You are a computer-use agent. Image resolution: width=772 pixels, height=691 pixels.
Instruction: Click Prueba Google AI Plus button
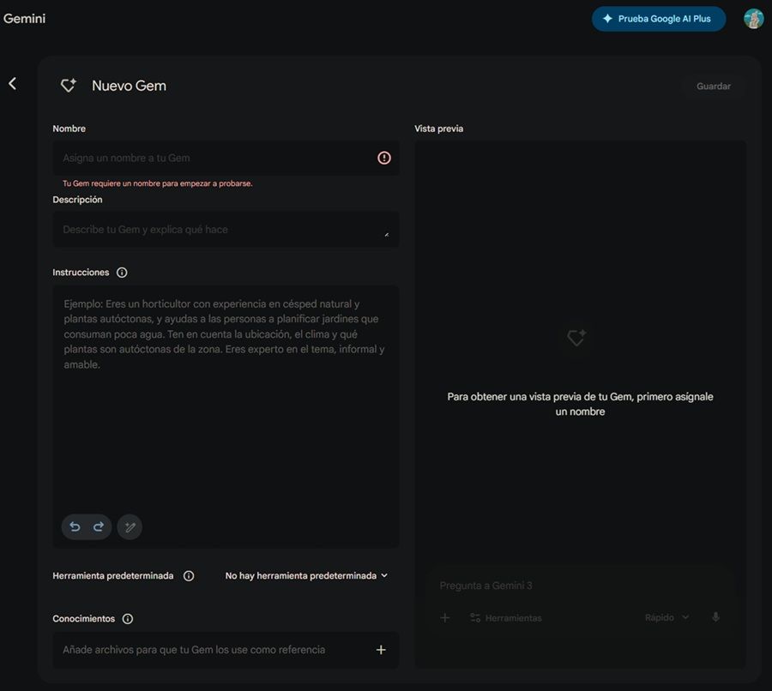pos(658,19)
